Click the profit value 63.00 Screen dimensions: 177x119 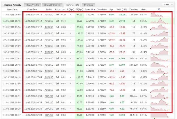[122, 59]
